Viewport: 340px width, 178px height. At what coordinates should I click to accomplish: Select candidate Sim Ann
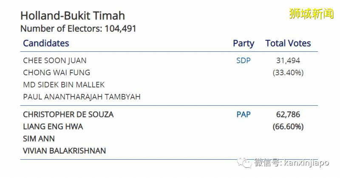(x=39, y=138)
